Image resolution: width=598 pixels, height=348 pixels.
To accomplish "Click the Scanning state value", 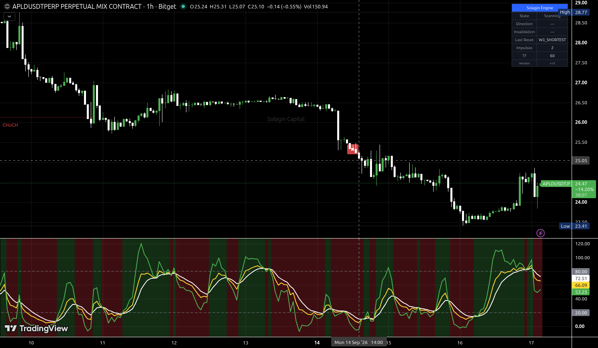I will pos(552,16).
